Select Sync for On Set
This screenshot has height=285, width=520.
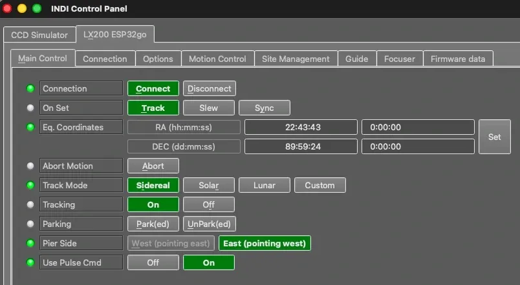[265, 108]
